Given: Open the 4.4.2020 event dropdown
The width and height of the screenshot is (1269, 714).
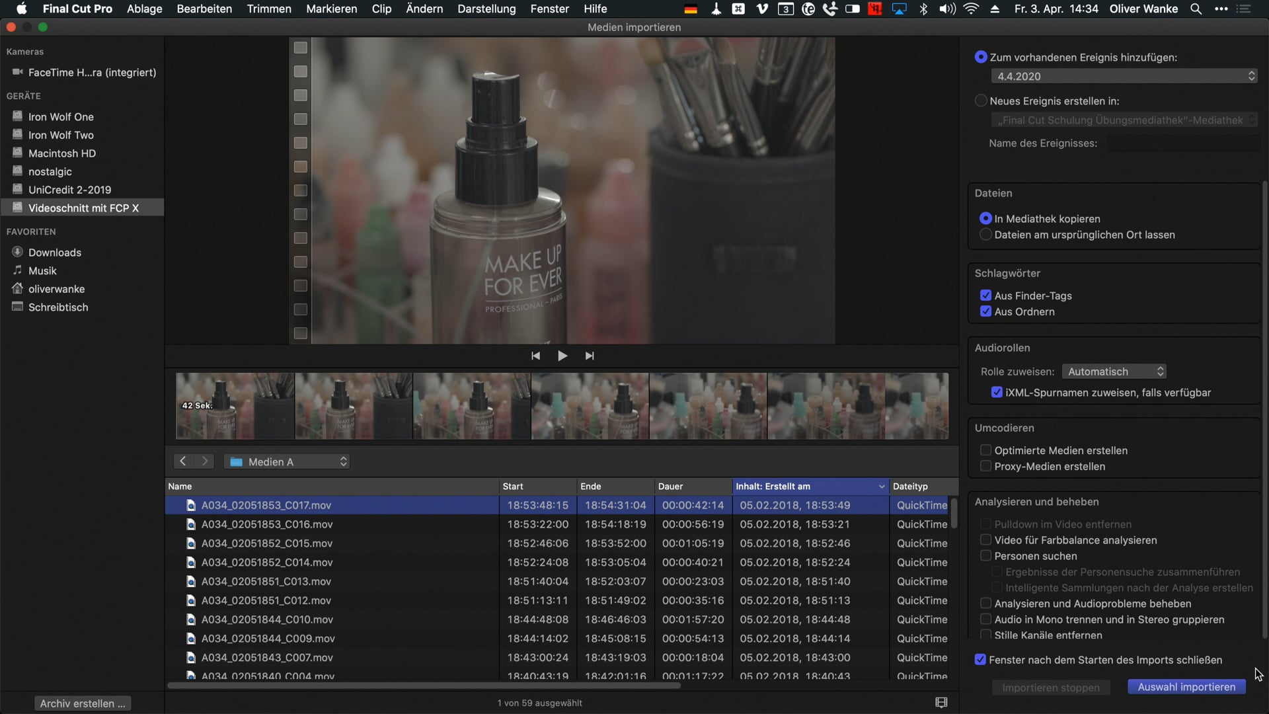Looking at the screenshot, I should click(1124, 76).
